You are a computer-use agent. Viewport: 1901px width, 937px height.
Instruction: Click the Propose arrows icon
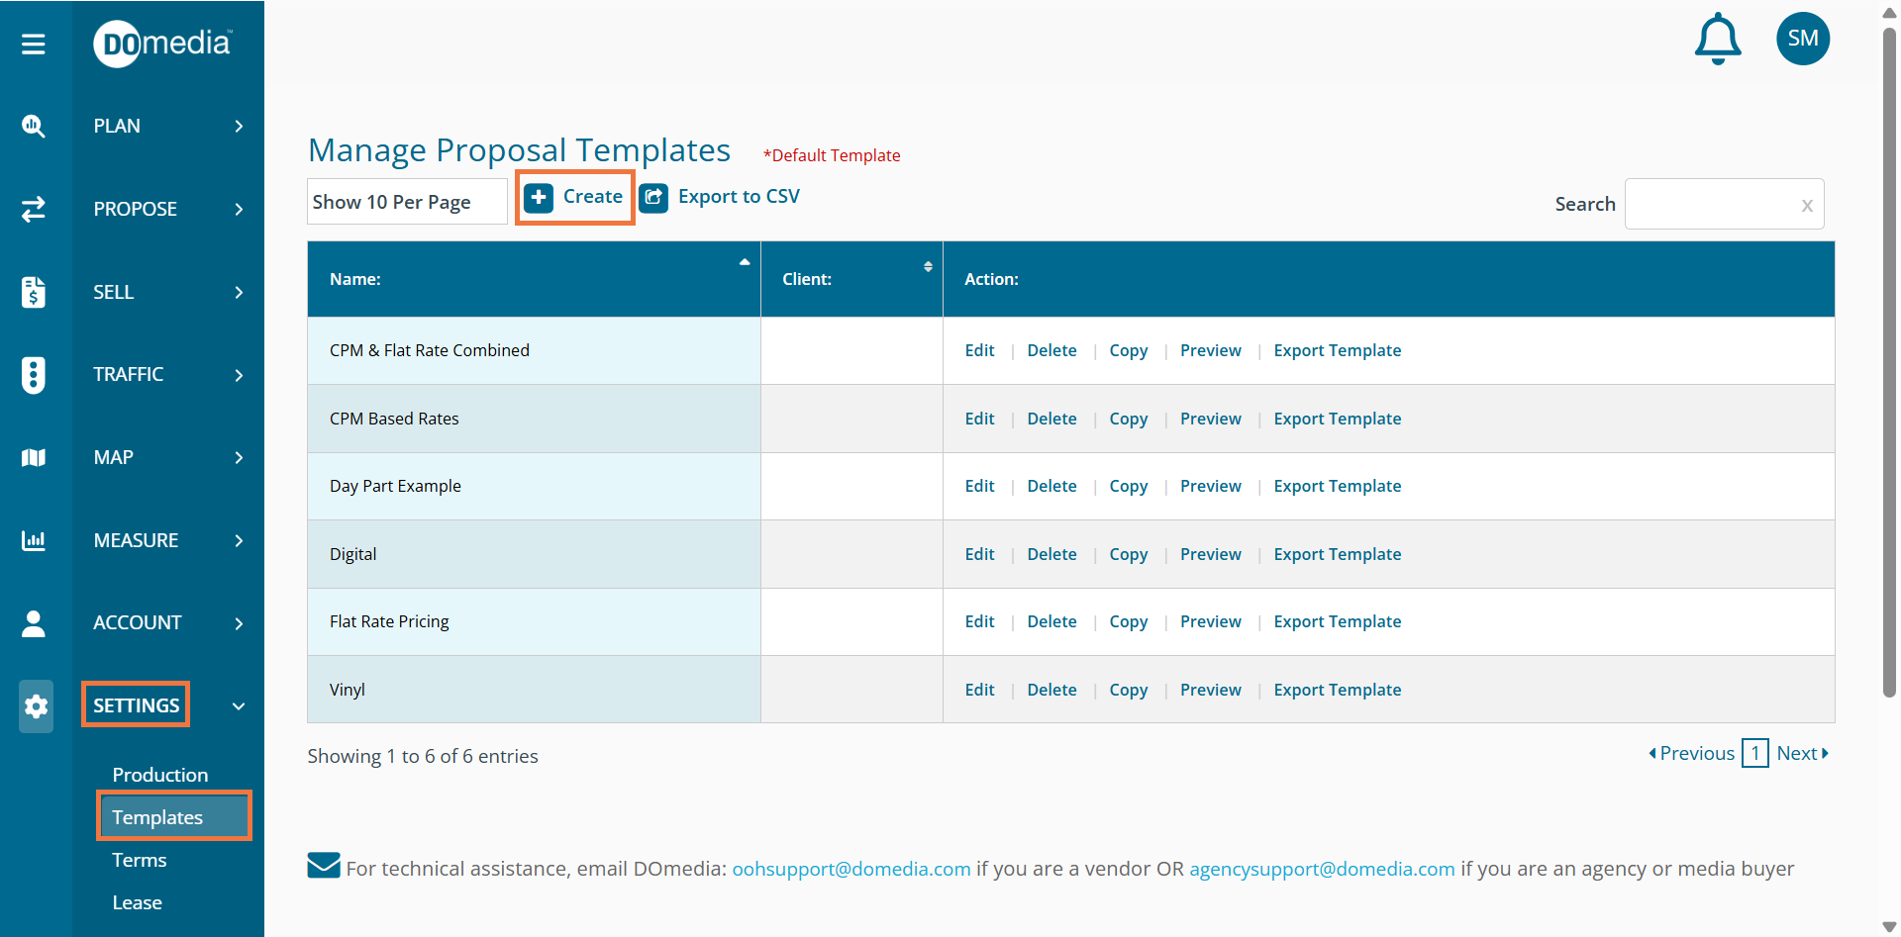pos(34,209)
